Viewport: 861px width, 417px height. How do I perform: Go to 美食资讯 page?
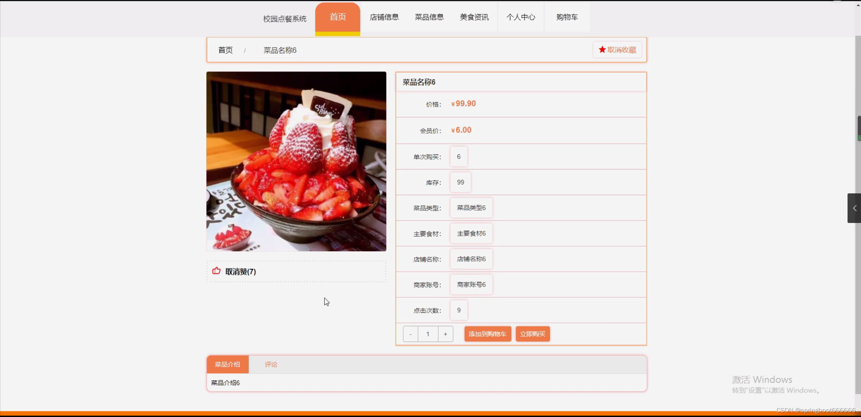474,17
